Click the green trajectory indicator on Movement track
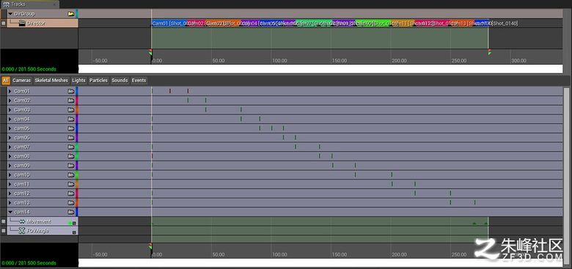This screenshot has width=572, height=269. pos(70,222)
